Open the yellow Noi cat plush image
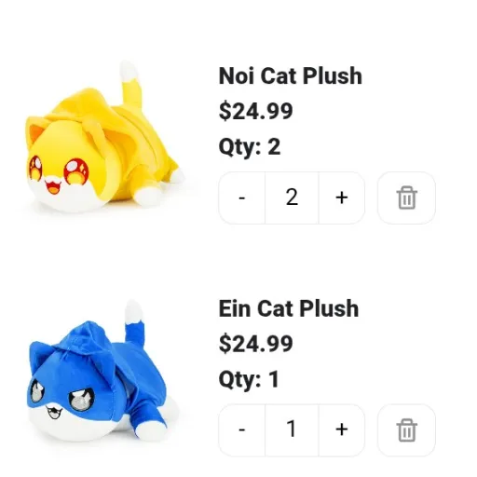477x477 pixels. coord(104,137)
